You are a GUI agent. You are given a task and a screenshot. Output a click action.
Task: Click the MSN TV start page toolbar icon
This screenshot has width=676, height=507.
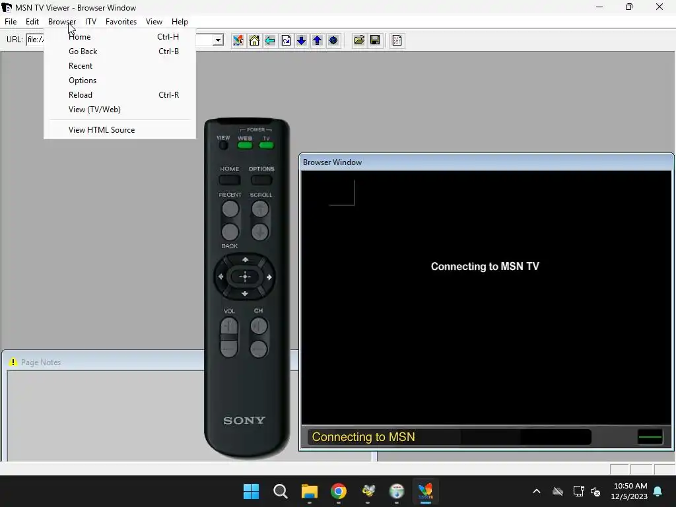click(238, 40)
